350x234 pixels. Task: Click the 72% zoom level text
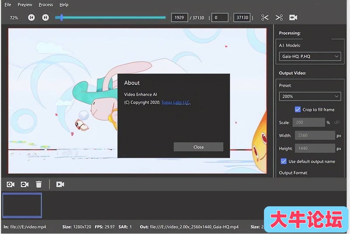coord(14,18)
